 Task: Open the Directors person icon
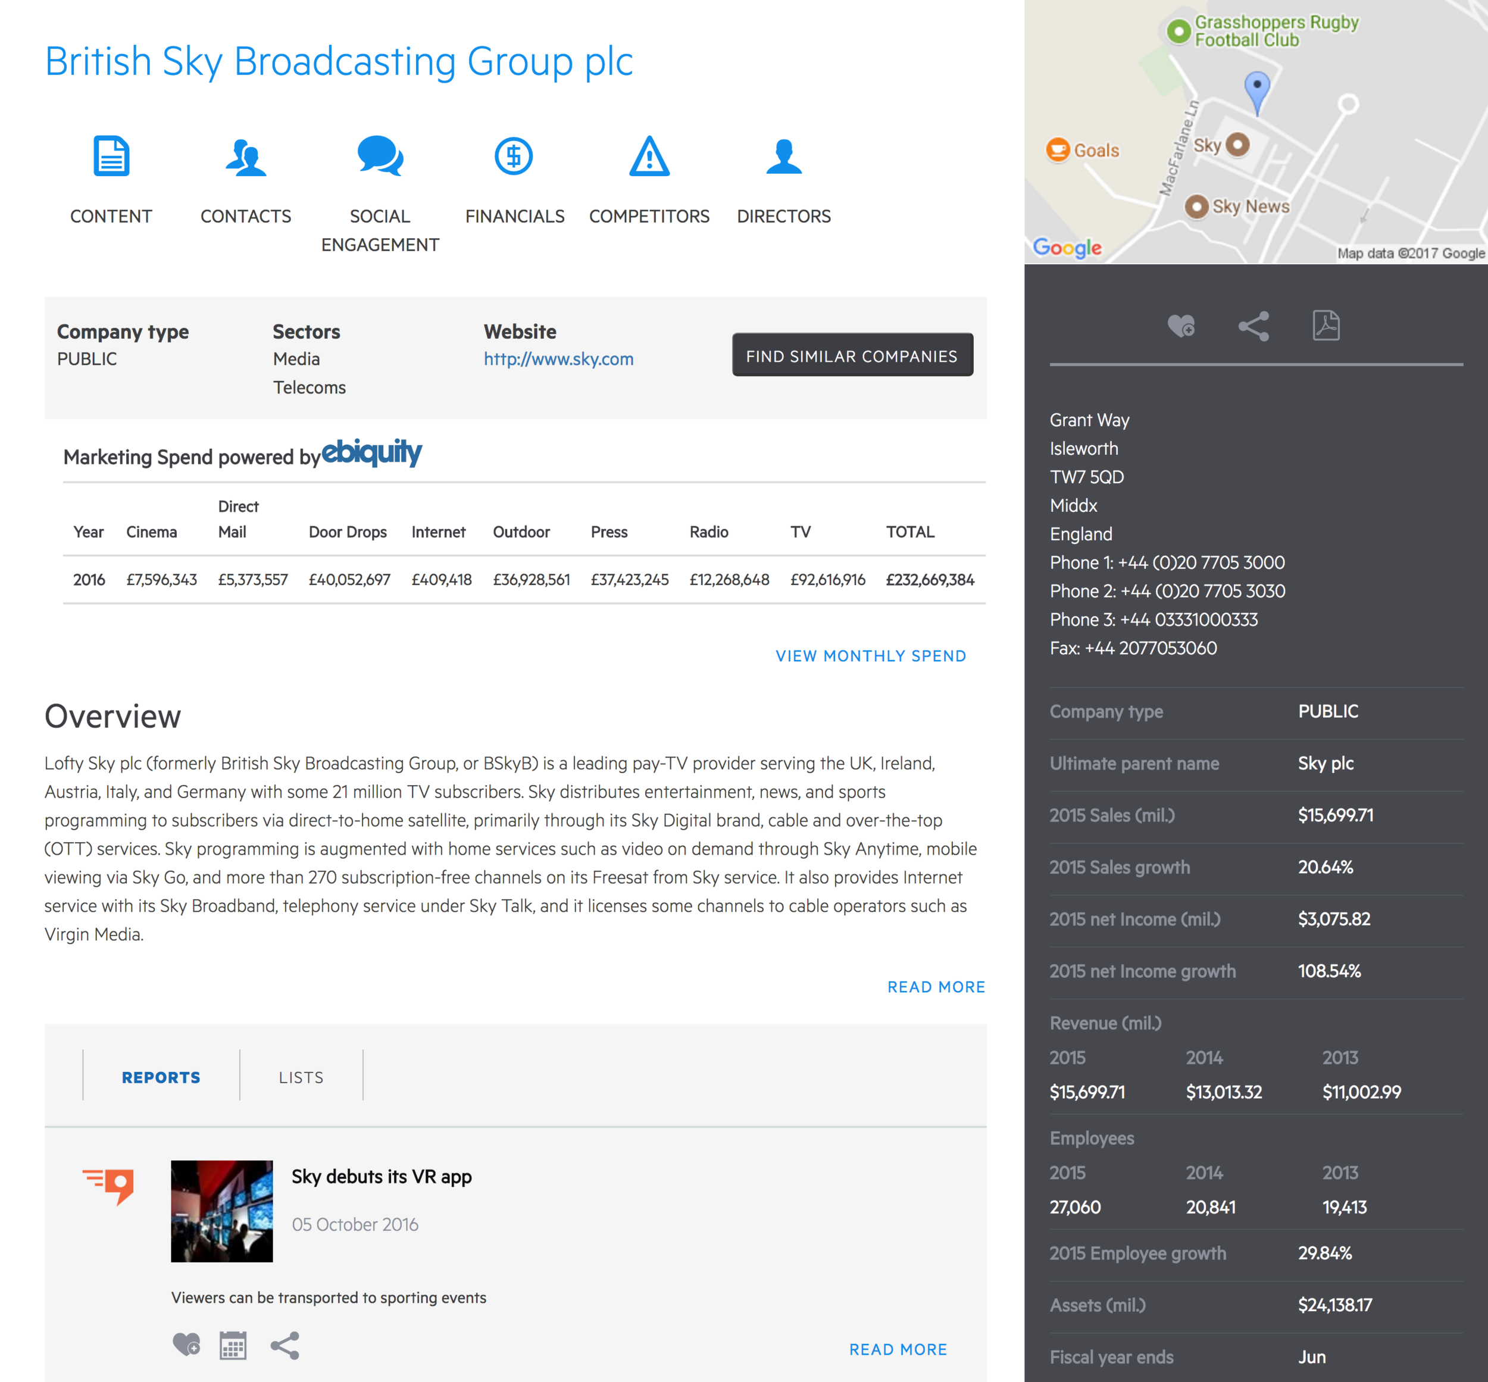click(784, 157)
